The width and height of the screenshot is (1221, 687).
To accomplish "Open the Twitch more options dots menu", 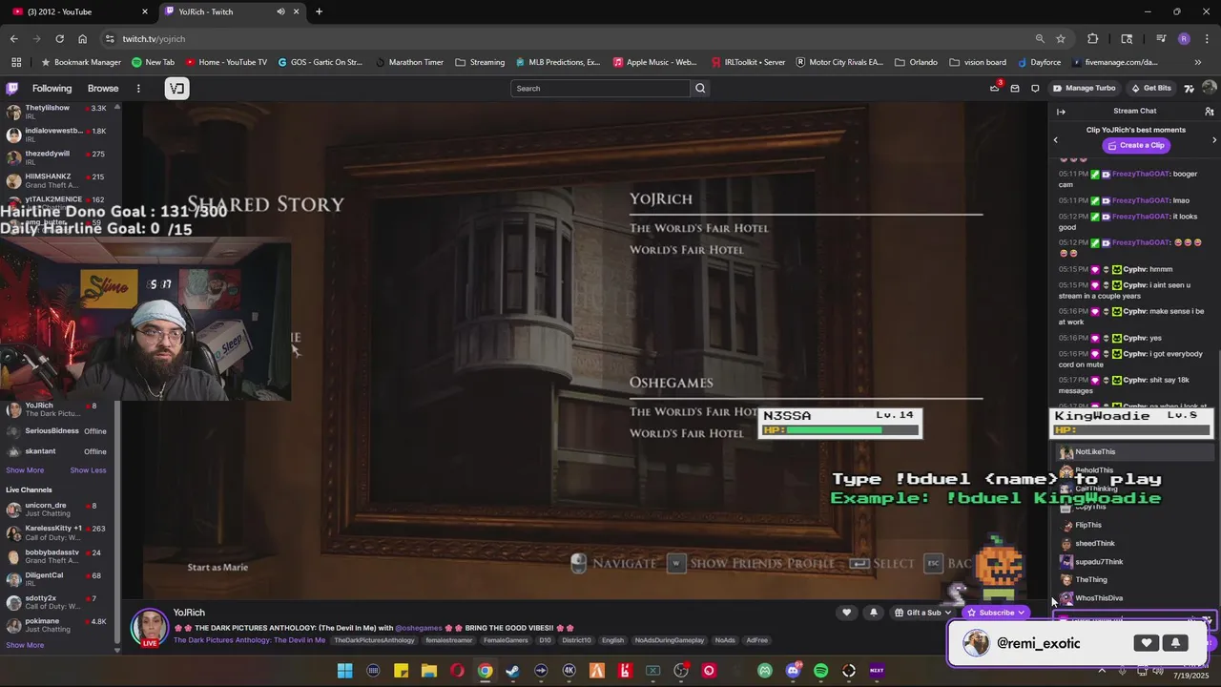I will click(x=138, y=88).
